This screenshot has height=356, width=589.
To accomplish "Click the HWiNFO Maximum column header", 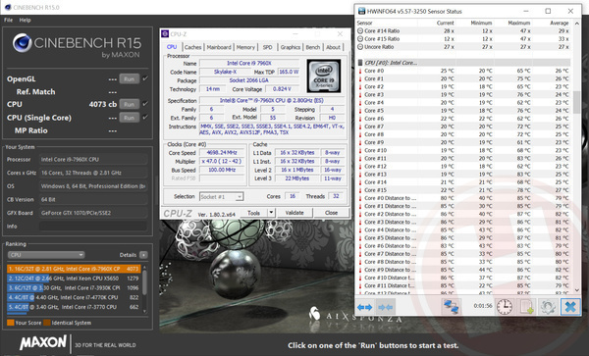I will coord(518,23).
